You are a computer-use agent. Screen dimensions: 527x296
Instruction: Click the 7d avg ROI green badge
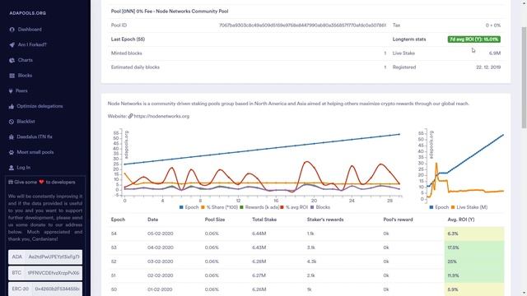(474, 39)
